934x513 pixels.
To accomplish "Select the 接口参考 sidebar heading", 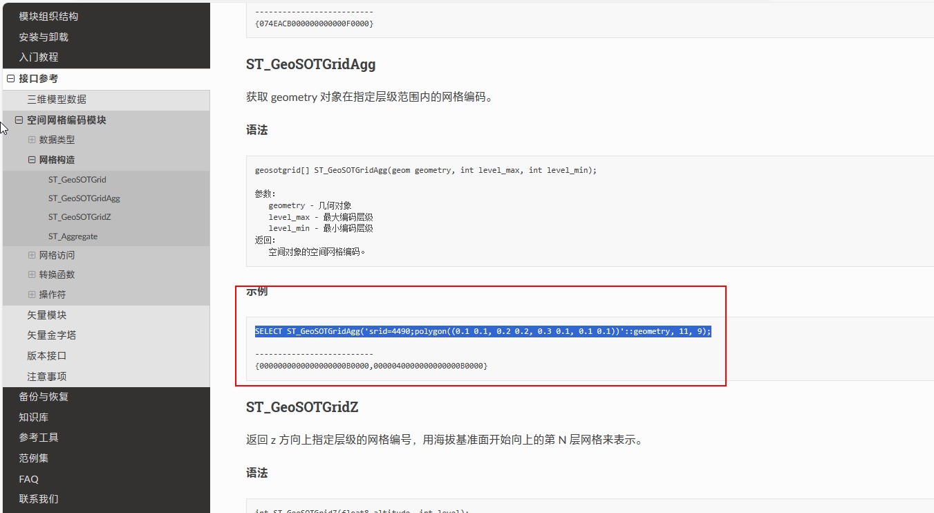I will (x=39, y=79).
